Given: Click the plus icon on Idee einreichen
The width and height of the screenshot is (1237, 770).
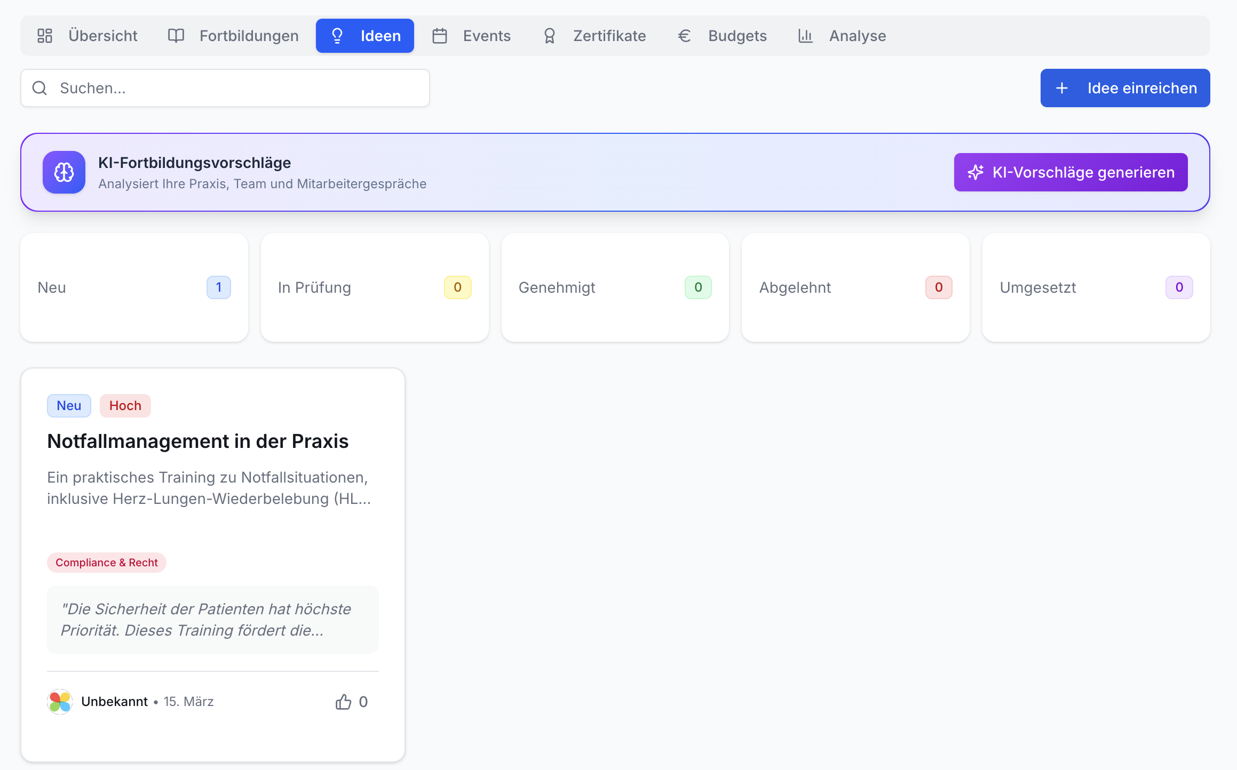Looking at the screenshot, I should pyautogui.click(x=1062, y=88).
